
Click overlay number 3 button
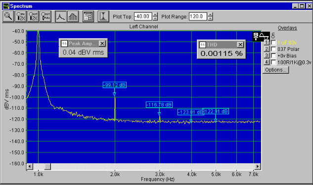click(x=267, y=55)
